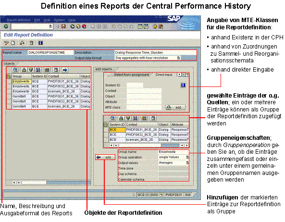Click the blue Information icon below title

tap(40, 43)
